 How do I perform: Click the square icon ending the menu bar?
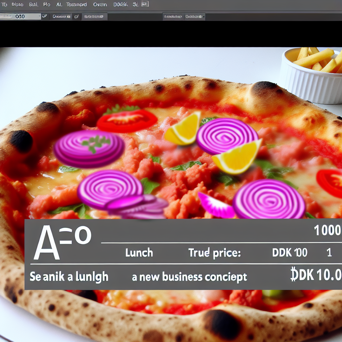pyautogui.click(x=145, y=4)
